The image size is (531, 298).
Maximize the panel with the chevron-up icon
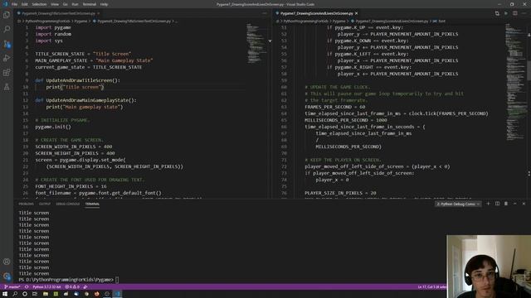(x=514, y=204)
